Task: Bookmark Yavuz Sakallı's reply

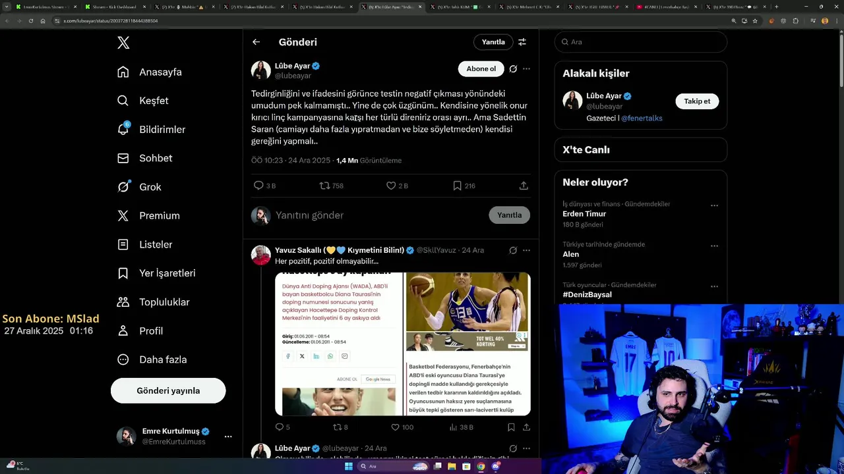Action: 511,427
